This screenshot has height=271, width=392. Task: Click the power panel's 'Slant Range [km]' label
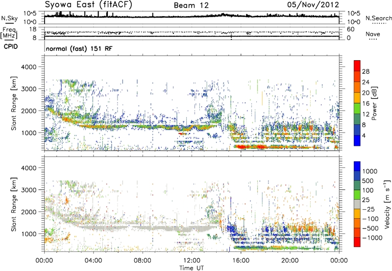[x=14, y=103]
